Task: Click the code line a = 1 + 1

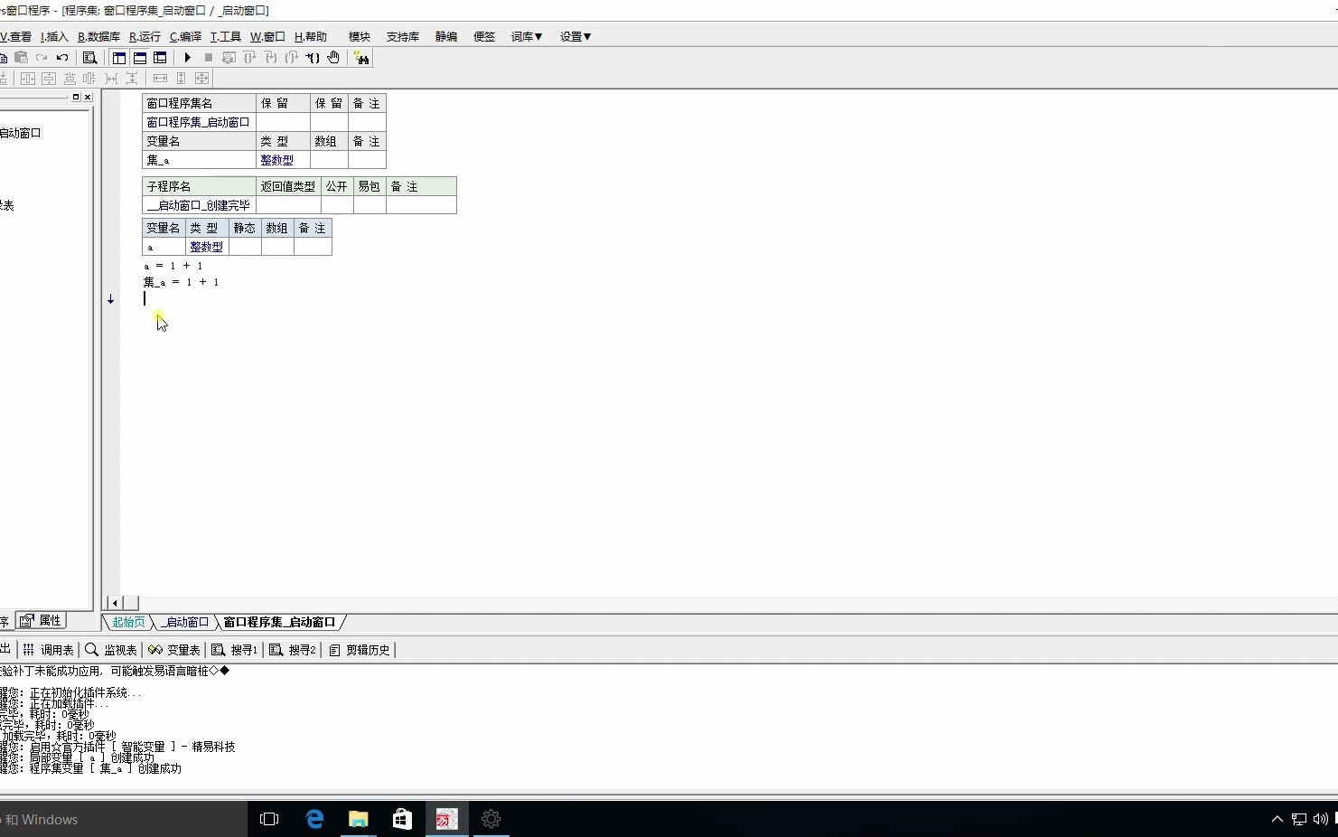Action: (173, 266)
